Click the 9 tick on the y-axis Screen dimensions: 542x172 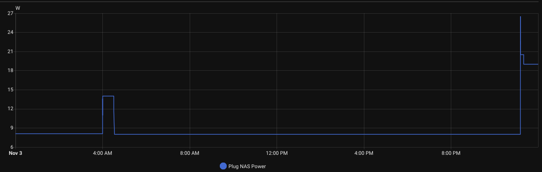12,128
